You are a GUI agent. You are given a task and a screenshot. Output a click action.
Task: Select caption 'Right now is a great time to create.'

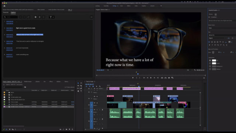[26, 28]
